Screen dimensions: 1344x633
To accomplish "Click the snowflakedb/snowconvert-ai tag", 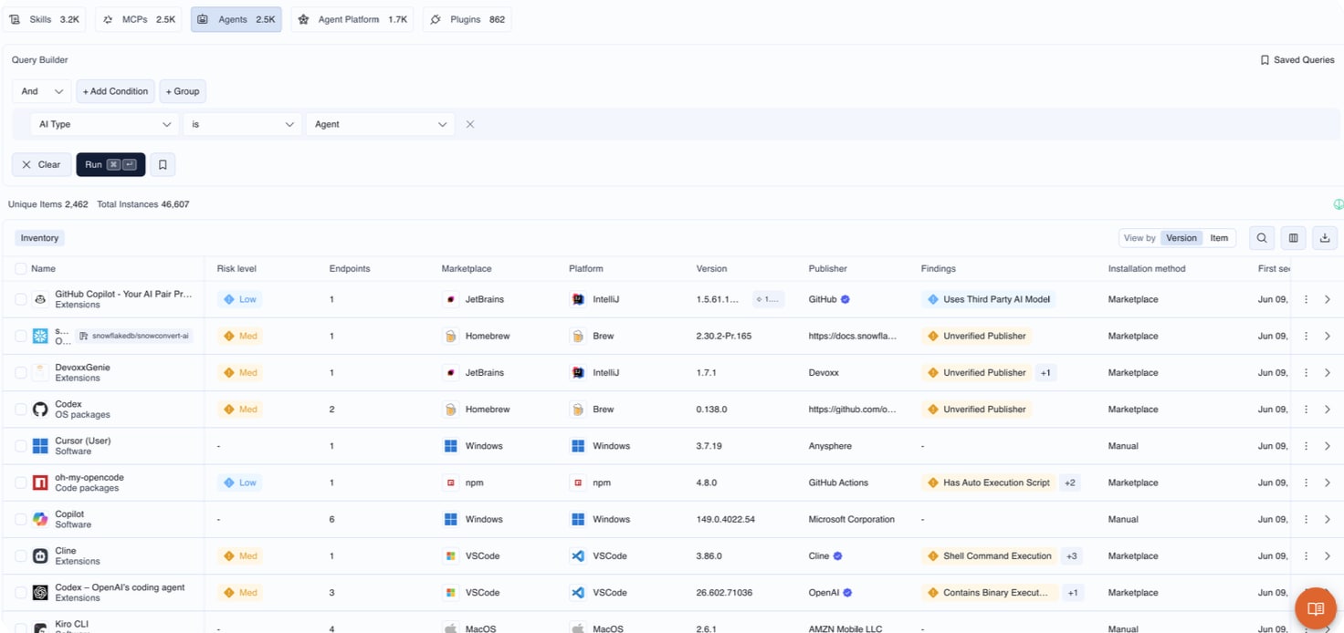I will pos(134,336).
